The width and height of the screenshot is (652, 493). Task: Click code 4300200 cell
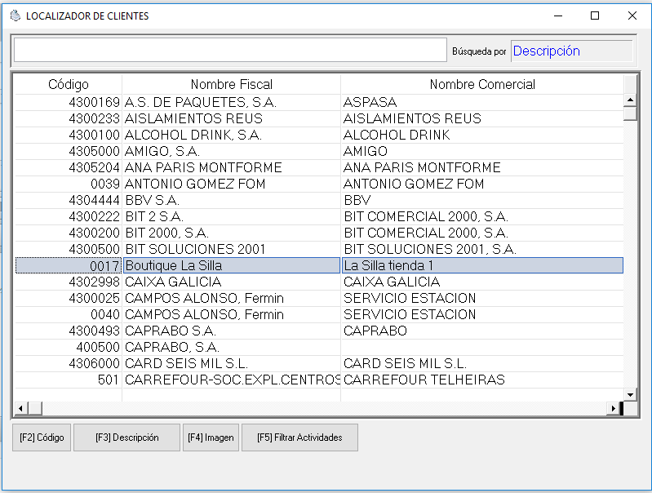coord(69,233)
